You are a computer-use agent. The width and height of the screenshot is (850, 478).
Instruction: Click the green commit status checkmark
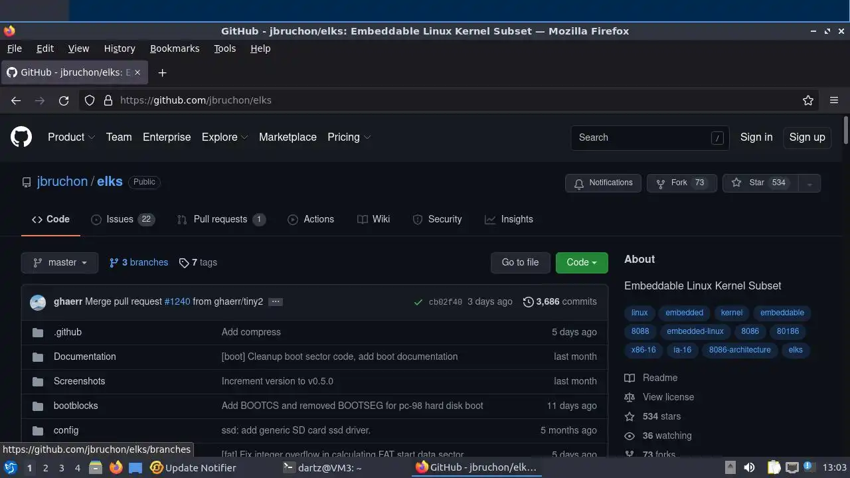[x=418, y=302]
